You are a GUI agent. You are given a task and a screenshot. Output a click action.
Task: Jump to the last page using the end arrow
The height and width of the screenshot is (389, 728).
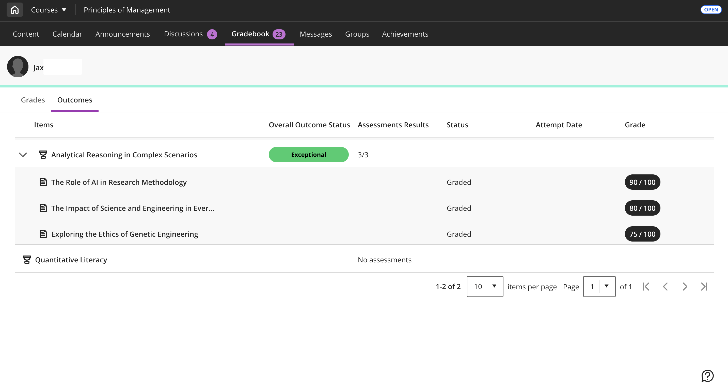[x=704, y=286]
